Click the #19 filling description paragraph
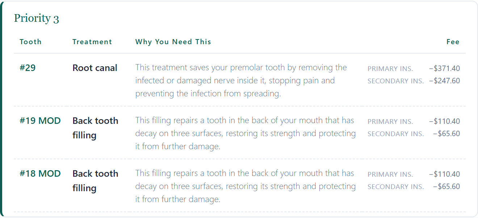This screenshot has width=478, height=218. click(246, 133)
